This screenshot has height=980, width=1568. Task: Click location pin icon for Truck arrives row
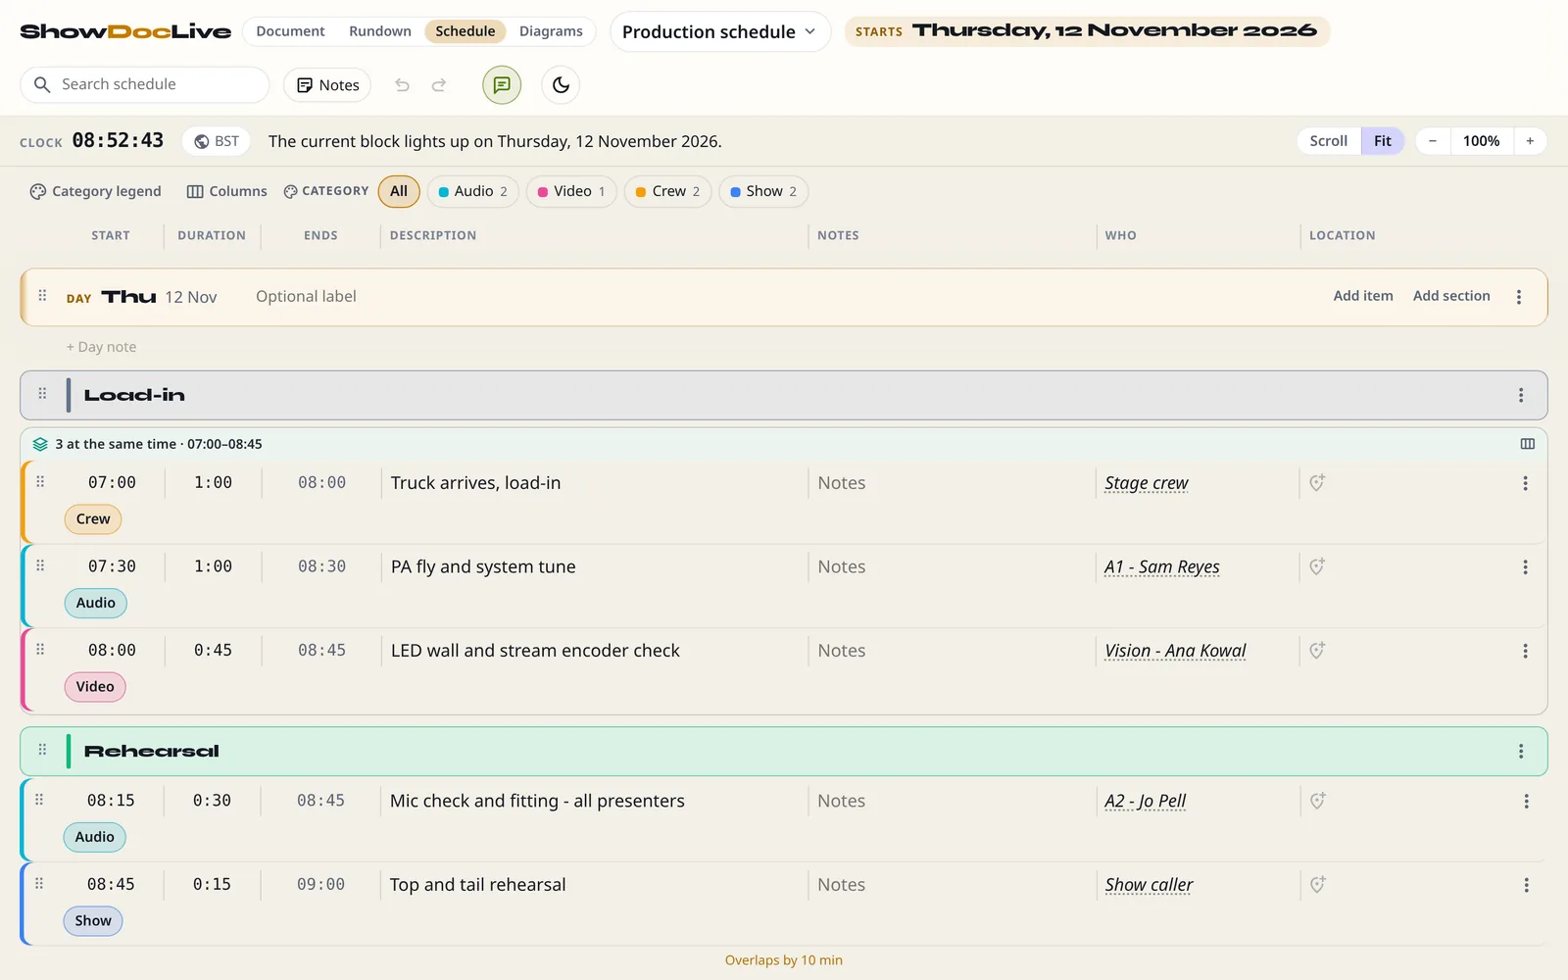(1317, 482)
